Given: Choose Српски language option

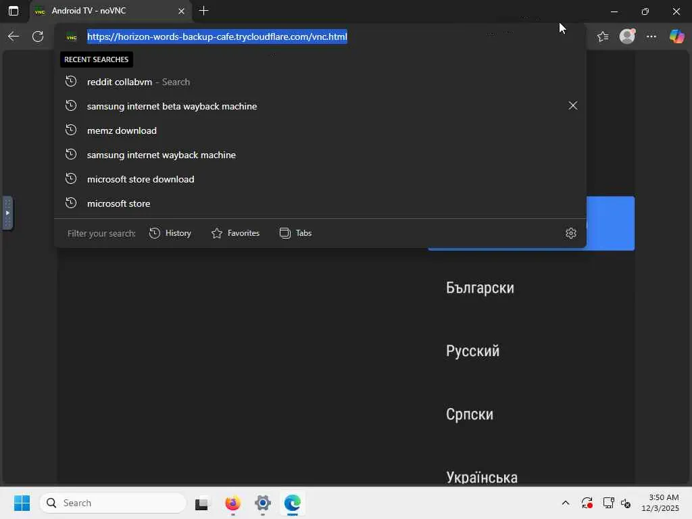Looking at the screenshot, I should click(470, 414).
